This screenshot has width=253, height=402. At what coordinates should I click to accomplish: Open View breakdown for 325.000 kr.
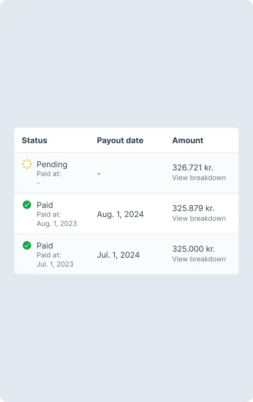tap(199, 259)
